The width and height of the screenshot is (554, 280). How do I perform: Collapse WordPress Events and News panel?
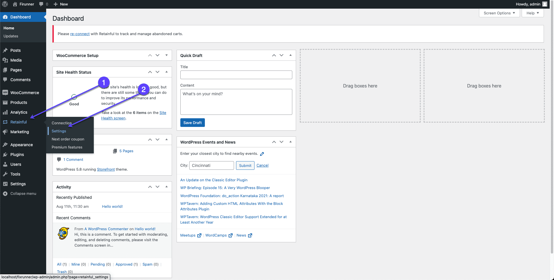[x=291, y=142]
